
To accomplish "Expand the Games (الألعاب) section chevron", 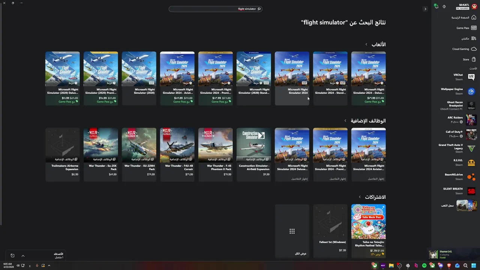I will pos(366,45).
